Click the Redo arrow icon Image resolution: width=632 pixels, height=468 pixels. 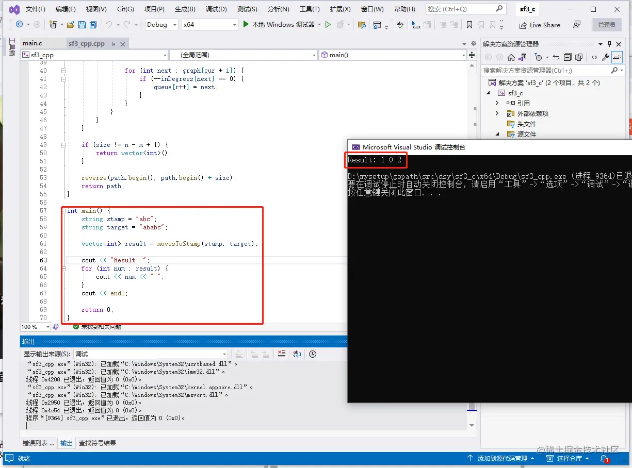[x=127, y=24]
